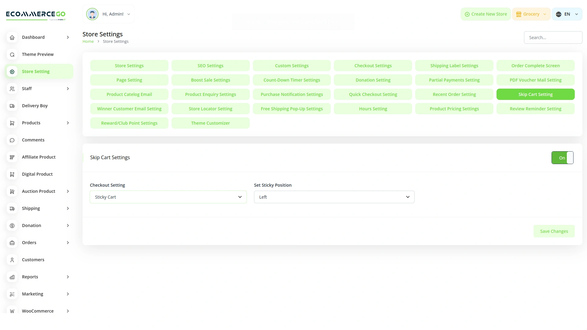Open the Theme Customizer tab
Image resolution: width=587 pixels, height=330 pixels.
[210, 123]
